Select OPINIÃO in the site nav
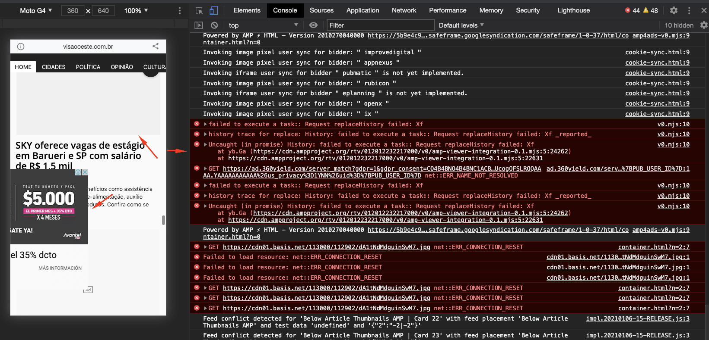 pos(122,67)
